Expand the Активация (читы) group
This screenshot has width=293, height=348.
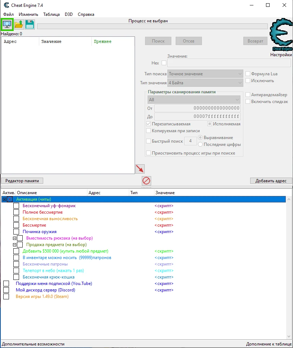pos(4,199)
